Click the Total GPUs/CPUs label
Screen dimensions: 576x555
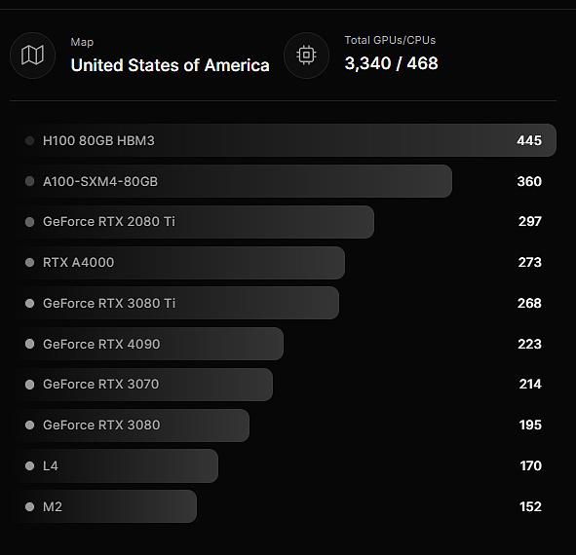pos(390,40)
